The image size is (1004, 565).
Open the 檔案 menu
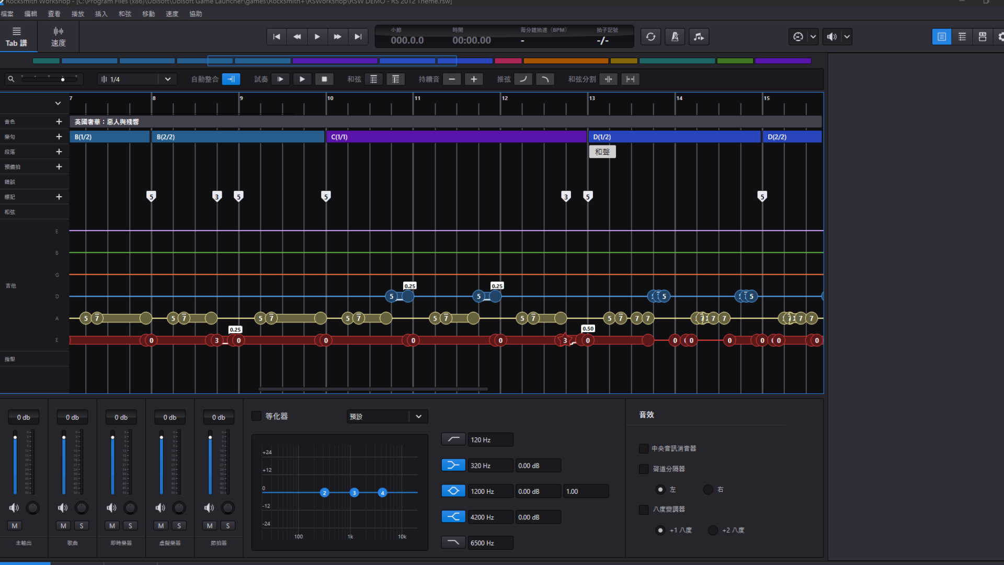click(7, 14)
